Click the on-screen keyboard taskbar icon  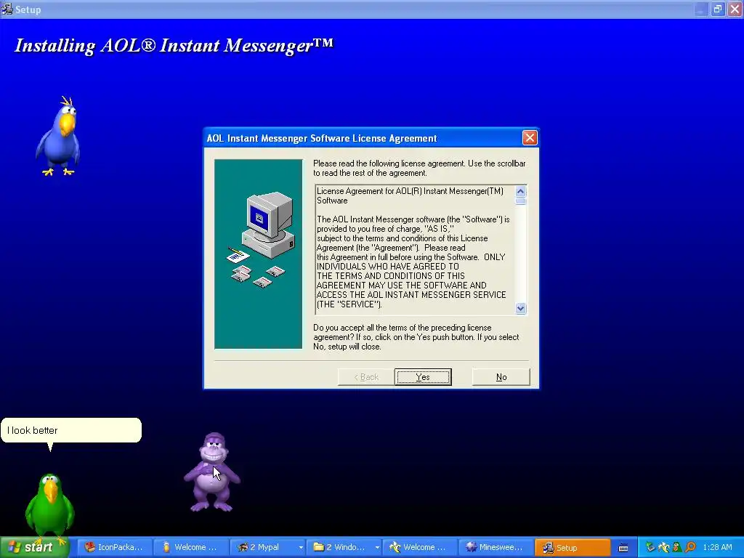click(x=623, y=548)
